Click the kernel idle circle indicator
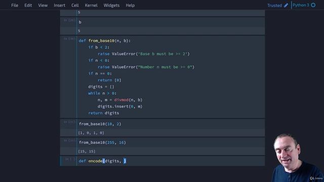Image resolution: width=324 pixels, height=182 pixels. coord(313,5)
